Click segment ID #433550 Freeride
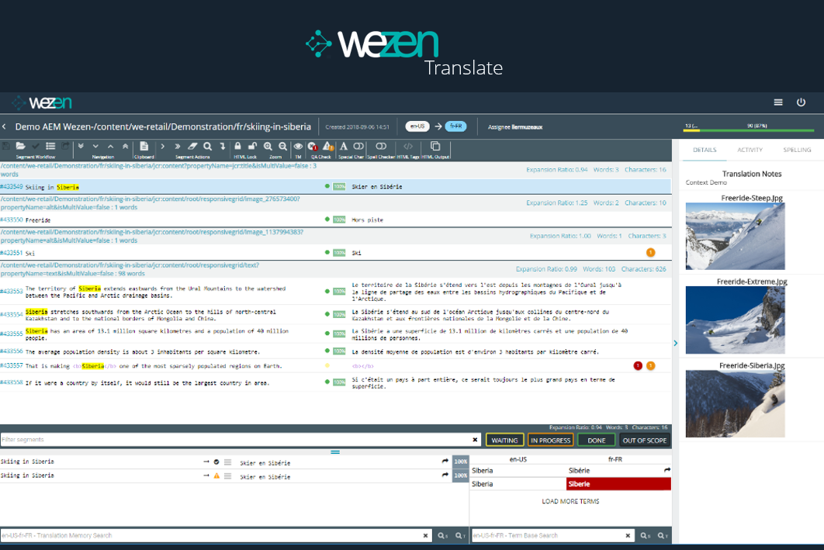Viewport: 824px width, 550px height. pos(12,220)
